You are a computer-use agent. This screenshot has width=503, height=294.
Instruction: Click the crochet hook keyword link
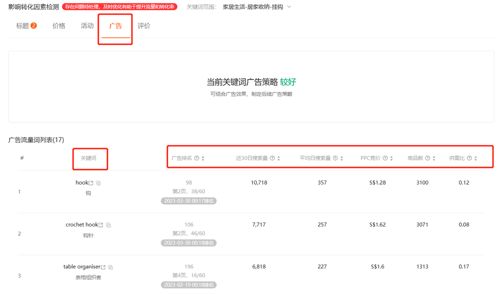(x=82, y=225)
